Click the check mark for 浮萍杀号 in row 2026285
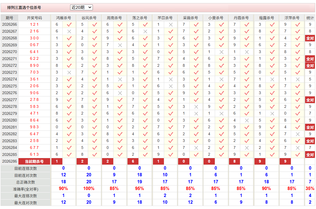316x209 pixels. (x=298, y=155)
